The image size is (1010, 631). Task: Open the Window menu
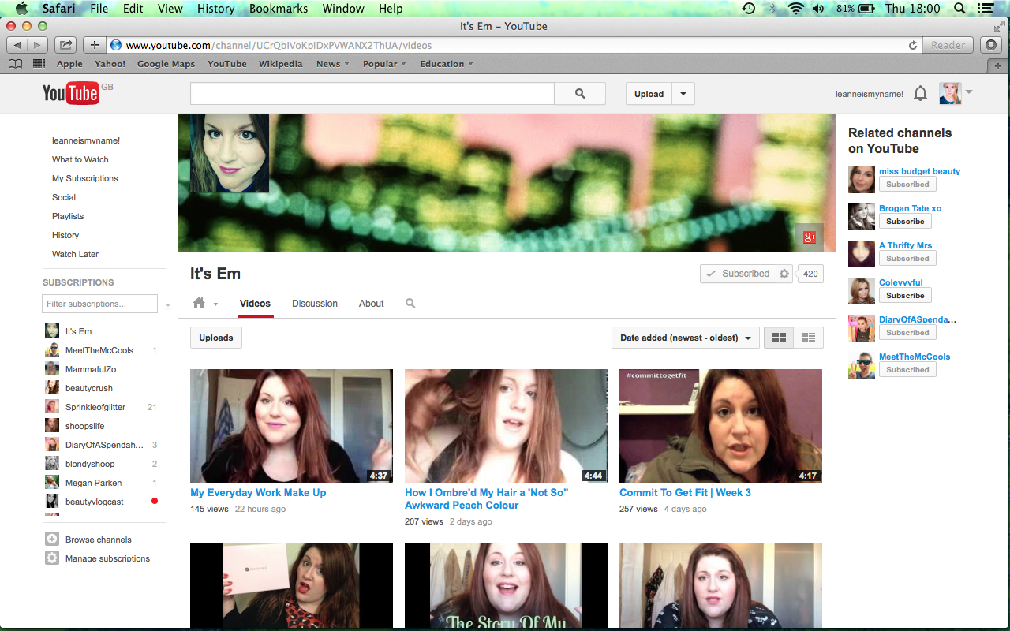click(343, 9)
